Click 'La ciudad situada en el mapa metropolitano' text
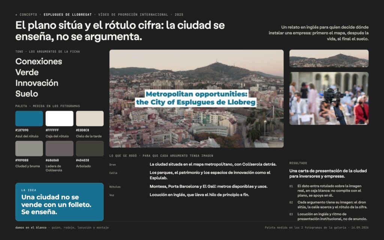This screenshot has width=384, height=240. 213,164
